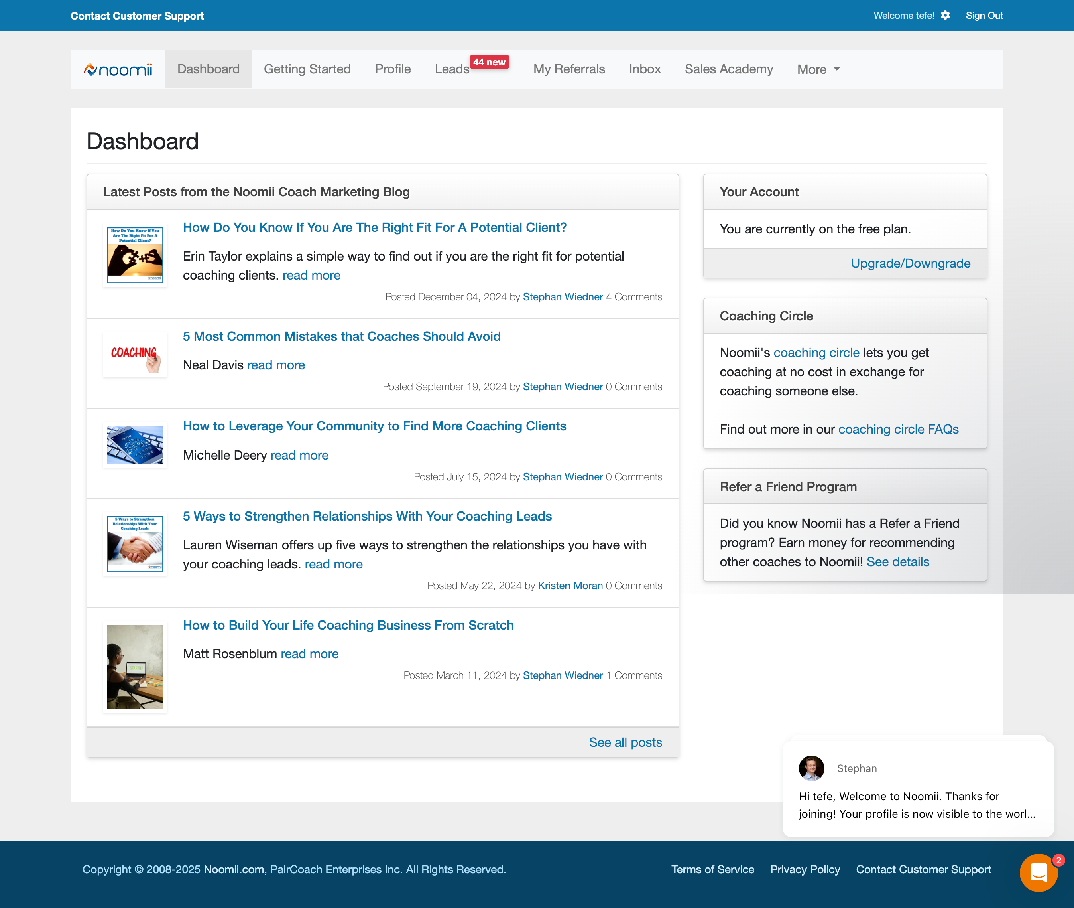Open '5 Ways to Strengthen Relationships' post
This screenshot has height=908, width=1074.
367,516
